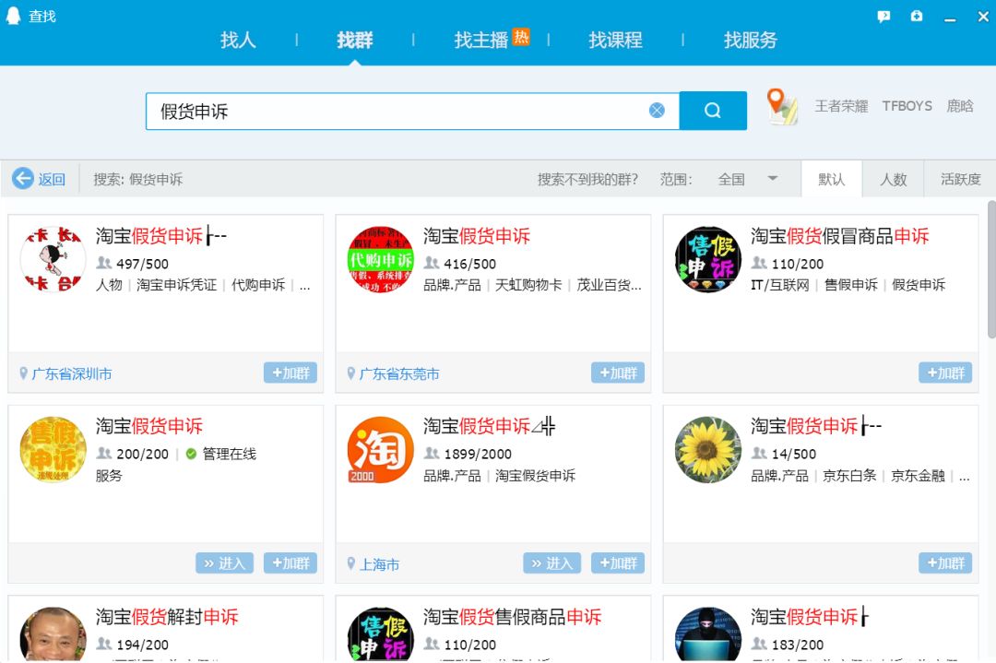Open avatar of 淘宝假货解封申诉 group
Screen dimensions: 996x663
point(53,634)
